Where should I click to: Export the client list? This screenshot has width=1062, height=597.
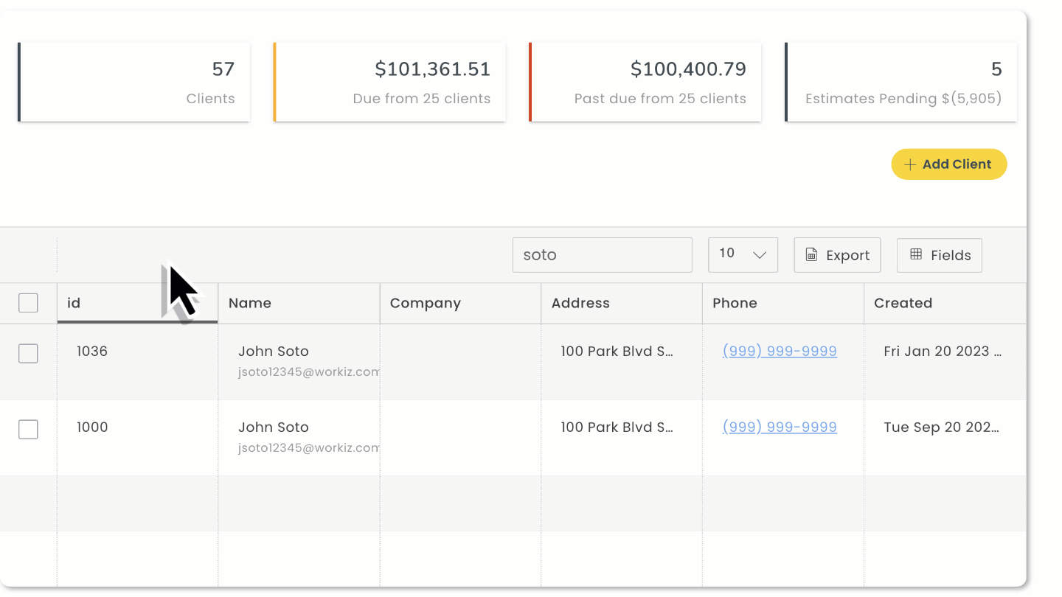pyautogui.click(x=837, y=255)
